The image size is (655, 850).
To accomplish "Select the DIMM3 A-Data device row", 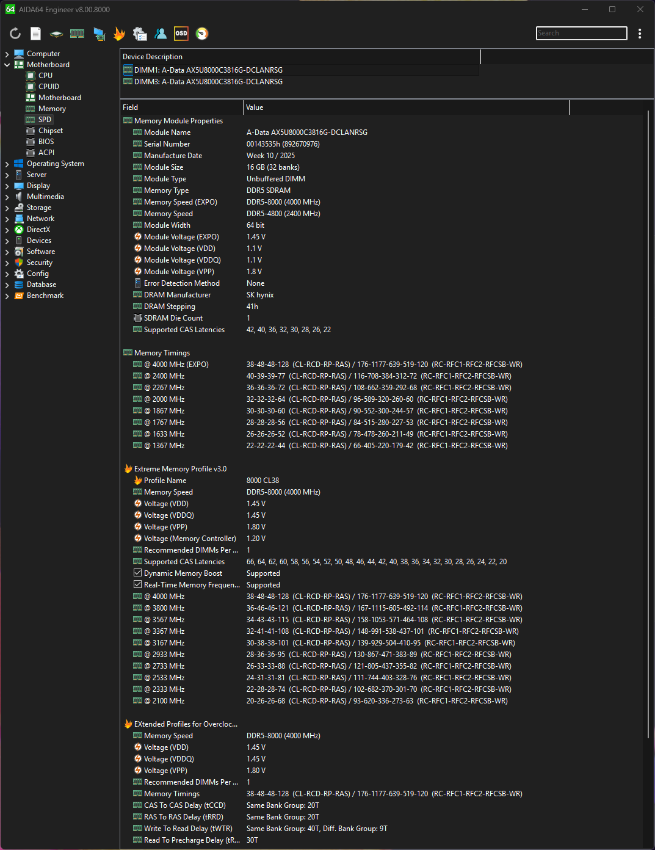I will (208, 82).
